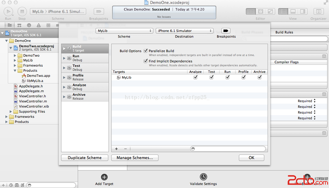
Task: Uncheck Archive for MyLib target
Action: [x=259, y=77]
